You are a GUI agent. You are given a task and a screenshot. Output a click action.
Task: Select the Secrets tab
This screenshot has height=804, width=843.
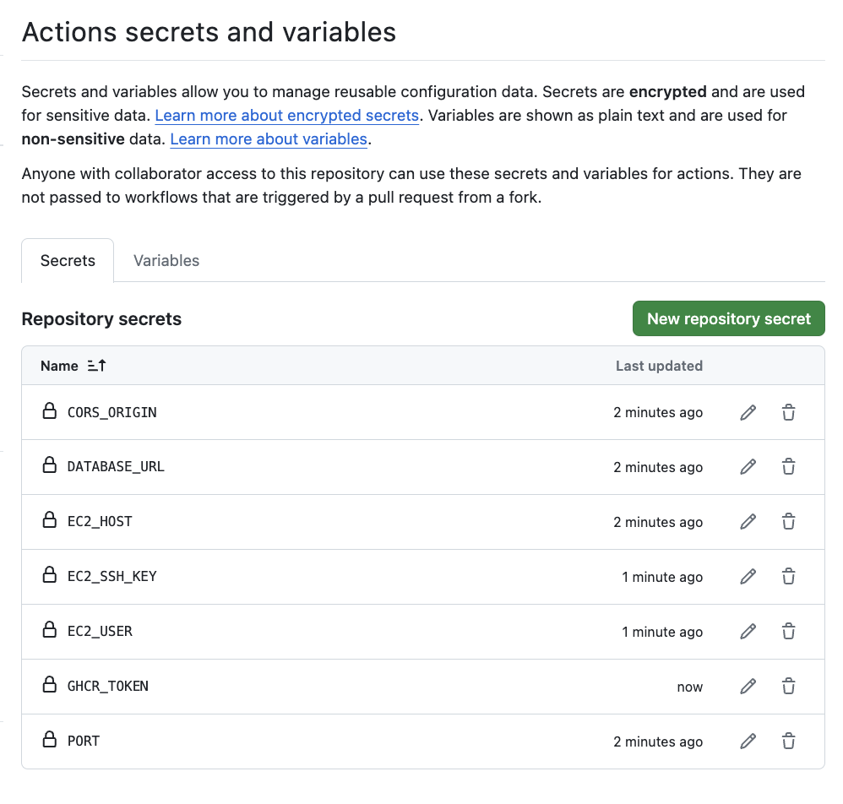pos(68,260)
